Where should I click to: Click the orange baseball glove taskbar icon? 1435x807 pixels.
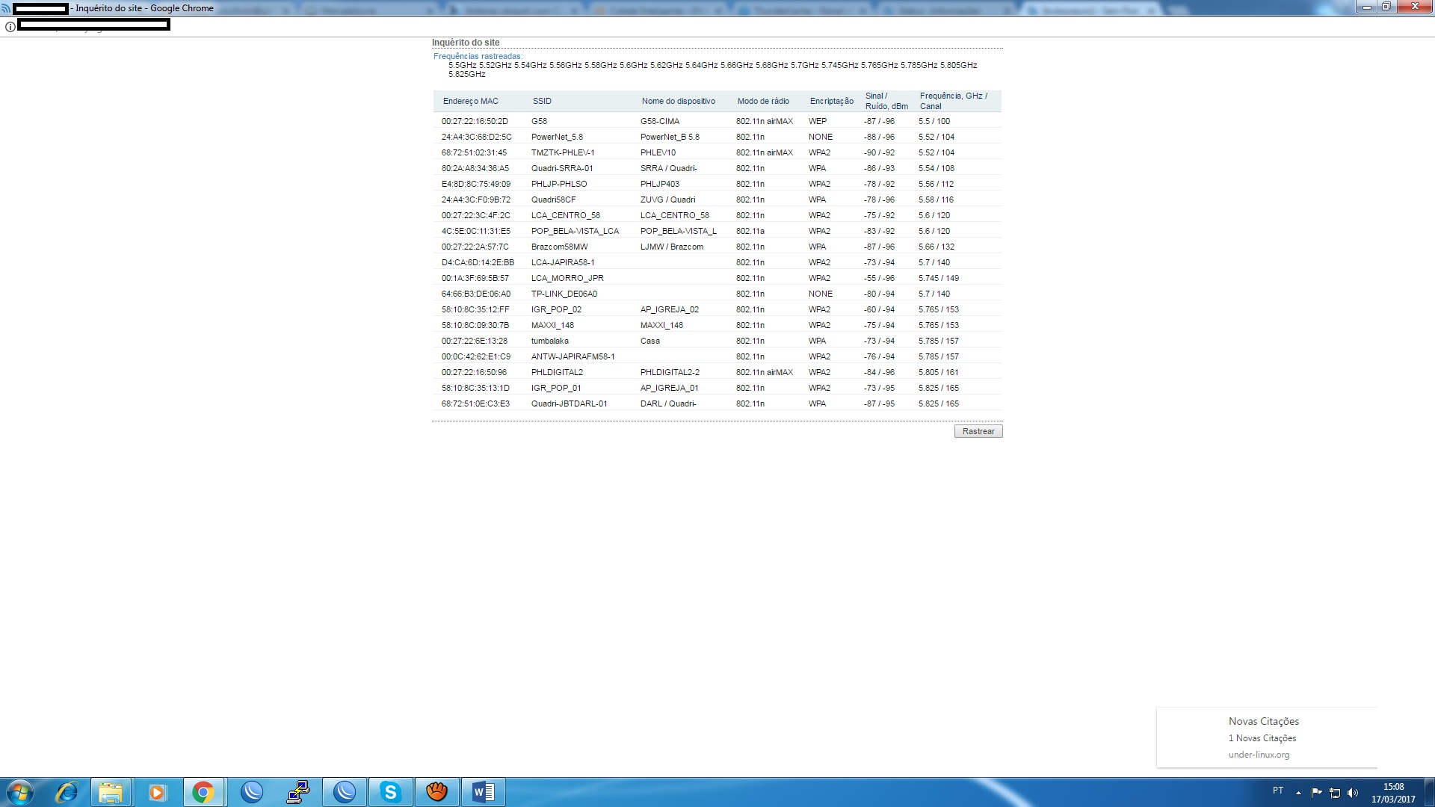tap(436, 792)
